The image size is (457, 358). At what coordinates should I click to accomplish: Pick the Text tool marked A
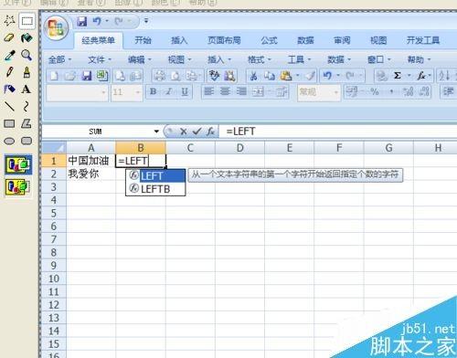(x=27, y=89)
